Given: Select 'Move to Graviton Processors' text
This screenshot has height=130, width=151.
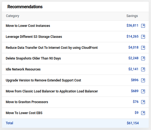Looking at the screenshot, I should [27, 102].
